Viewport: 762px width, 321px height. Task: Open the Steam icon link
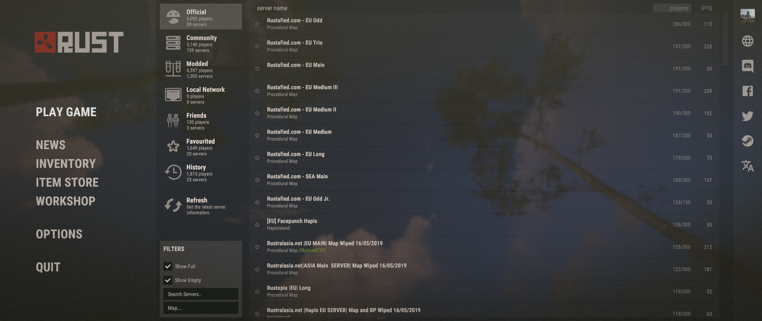(x=747, y=141)
